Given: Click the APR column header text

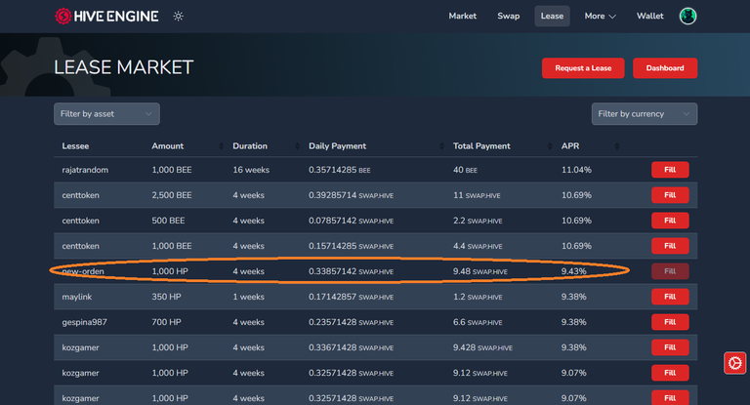Looking at the screenshot, I should (x=570, y=146).
